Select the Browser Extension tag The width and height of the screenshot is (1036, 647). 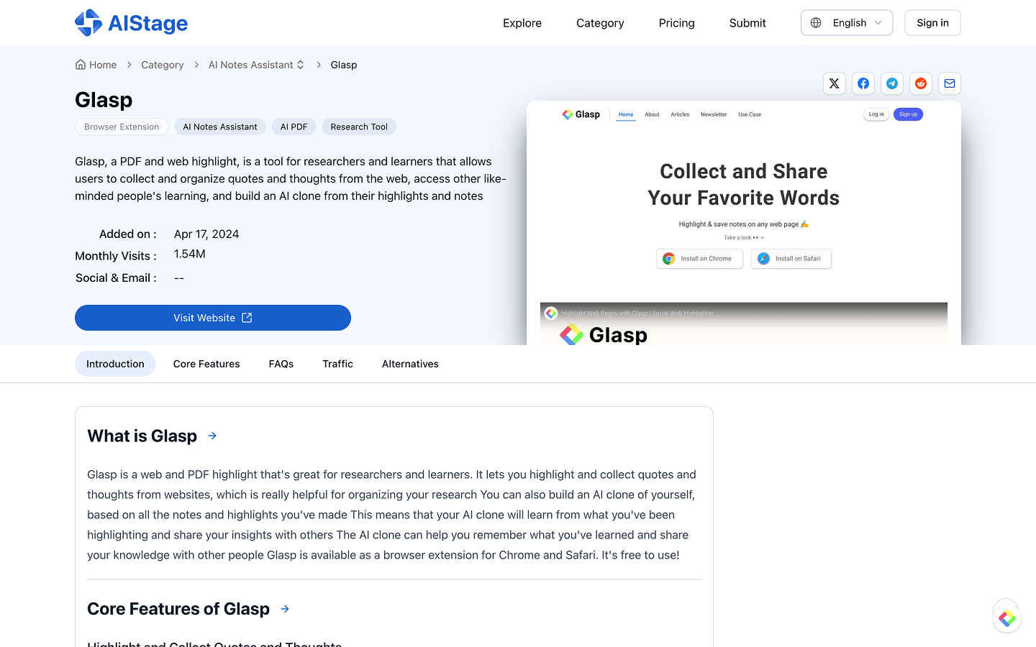pos(122,127)
